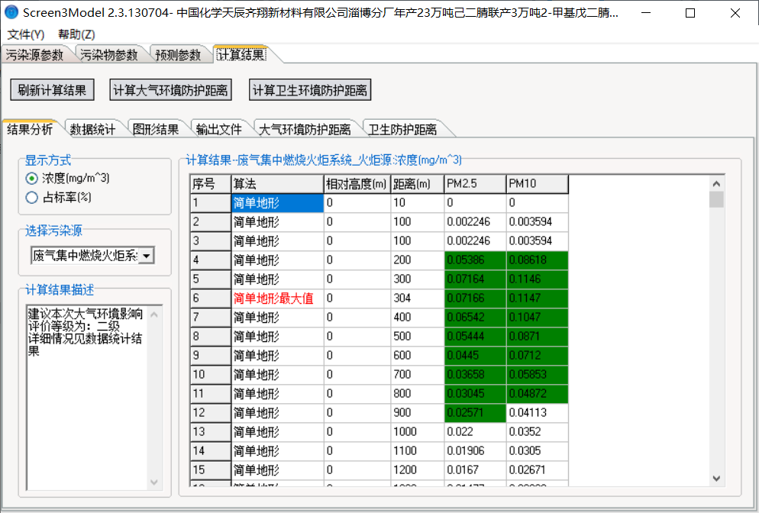This screenshot has width=759, height=513.
Task: Click the distance cell 304
Action: (417, 298)
